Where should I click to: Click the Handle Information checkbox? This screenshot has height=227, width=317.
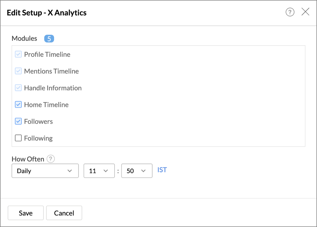tap(18, 88)
